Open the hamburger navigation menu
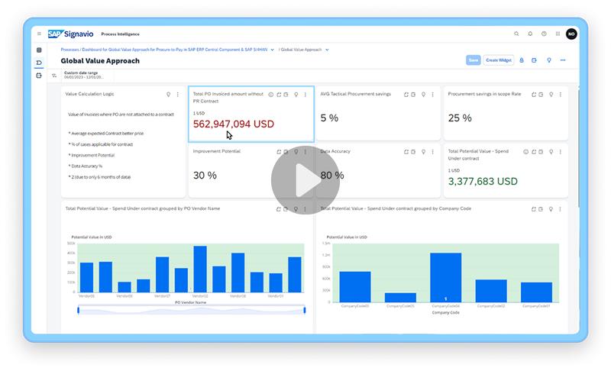The image size is (611, 371). point(39,34)
